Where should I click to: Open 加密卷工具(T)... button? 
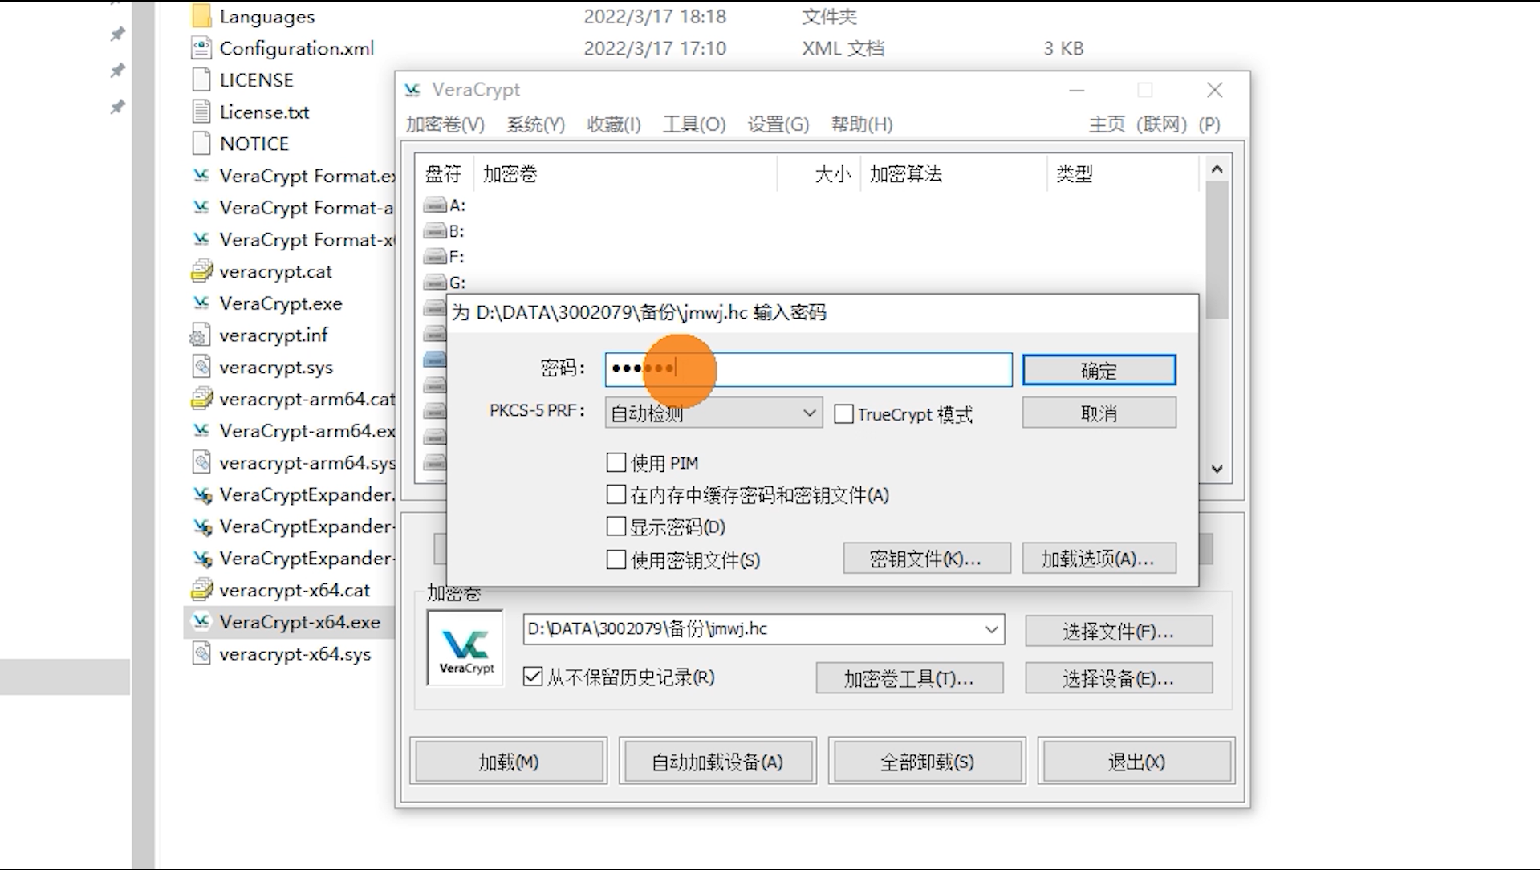tap(909, 678)
